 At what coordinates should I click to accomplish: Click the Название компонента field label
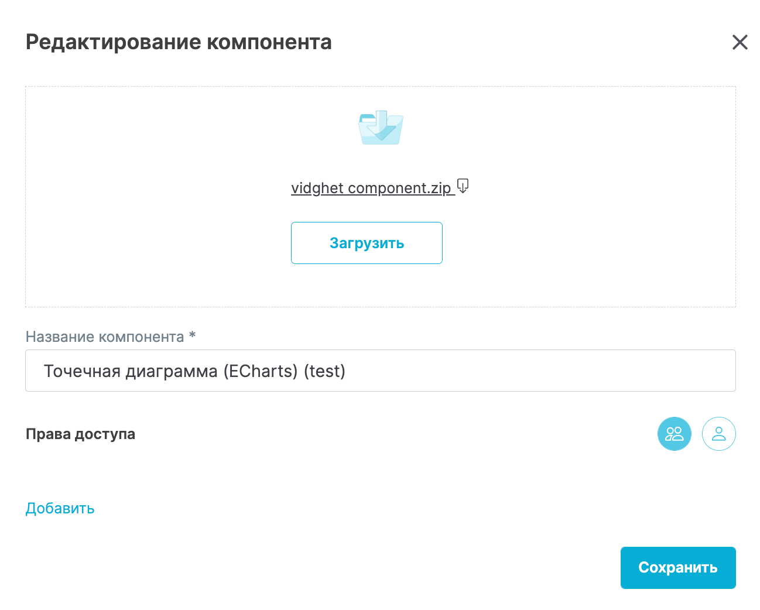105,337
